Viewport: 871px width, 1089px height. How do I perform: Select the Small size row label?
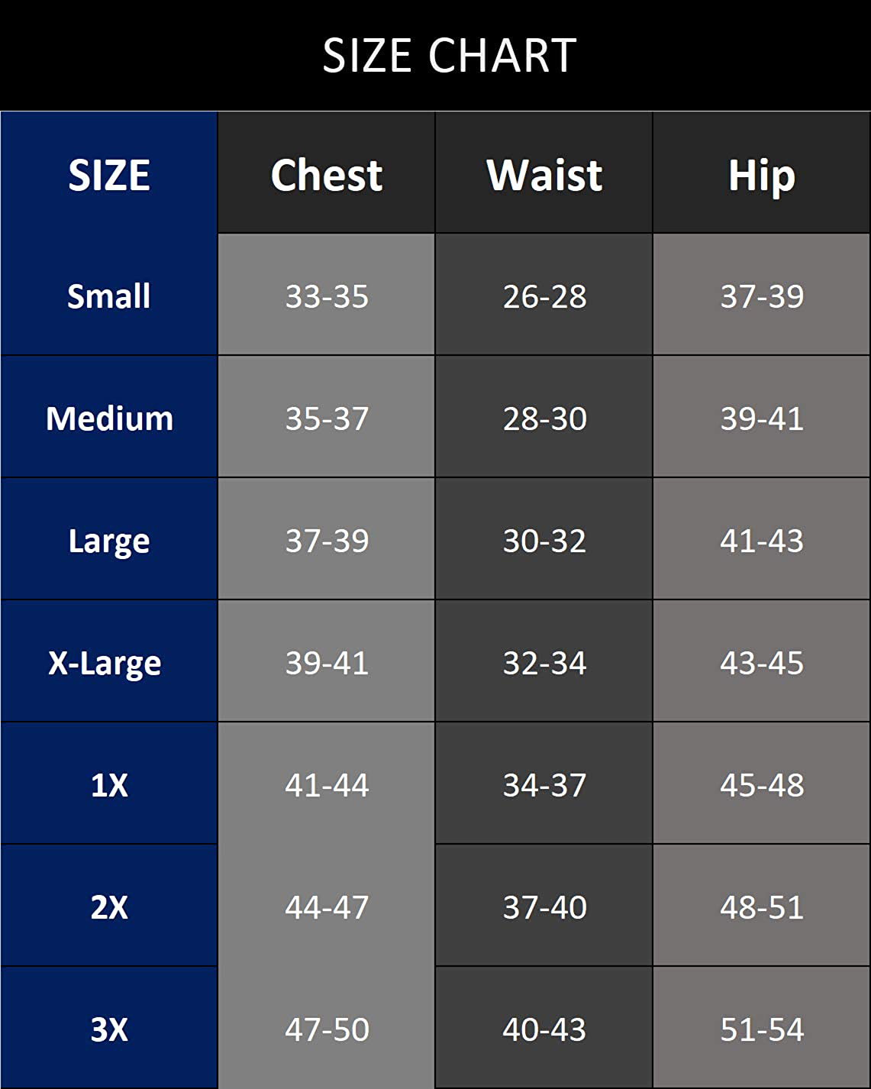(109, 296)
